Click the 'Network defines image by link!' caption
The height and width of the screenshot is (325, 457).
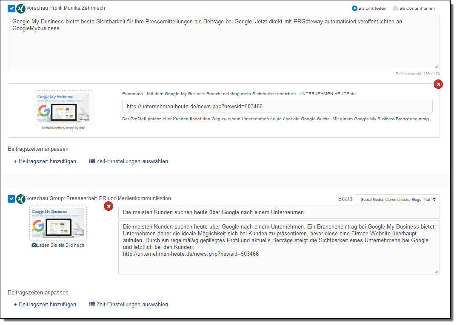pyautogui.click(x=63, y=128)
